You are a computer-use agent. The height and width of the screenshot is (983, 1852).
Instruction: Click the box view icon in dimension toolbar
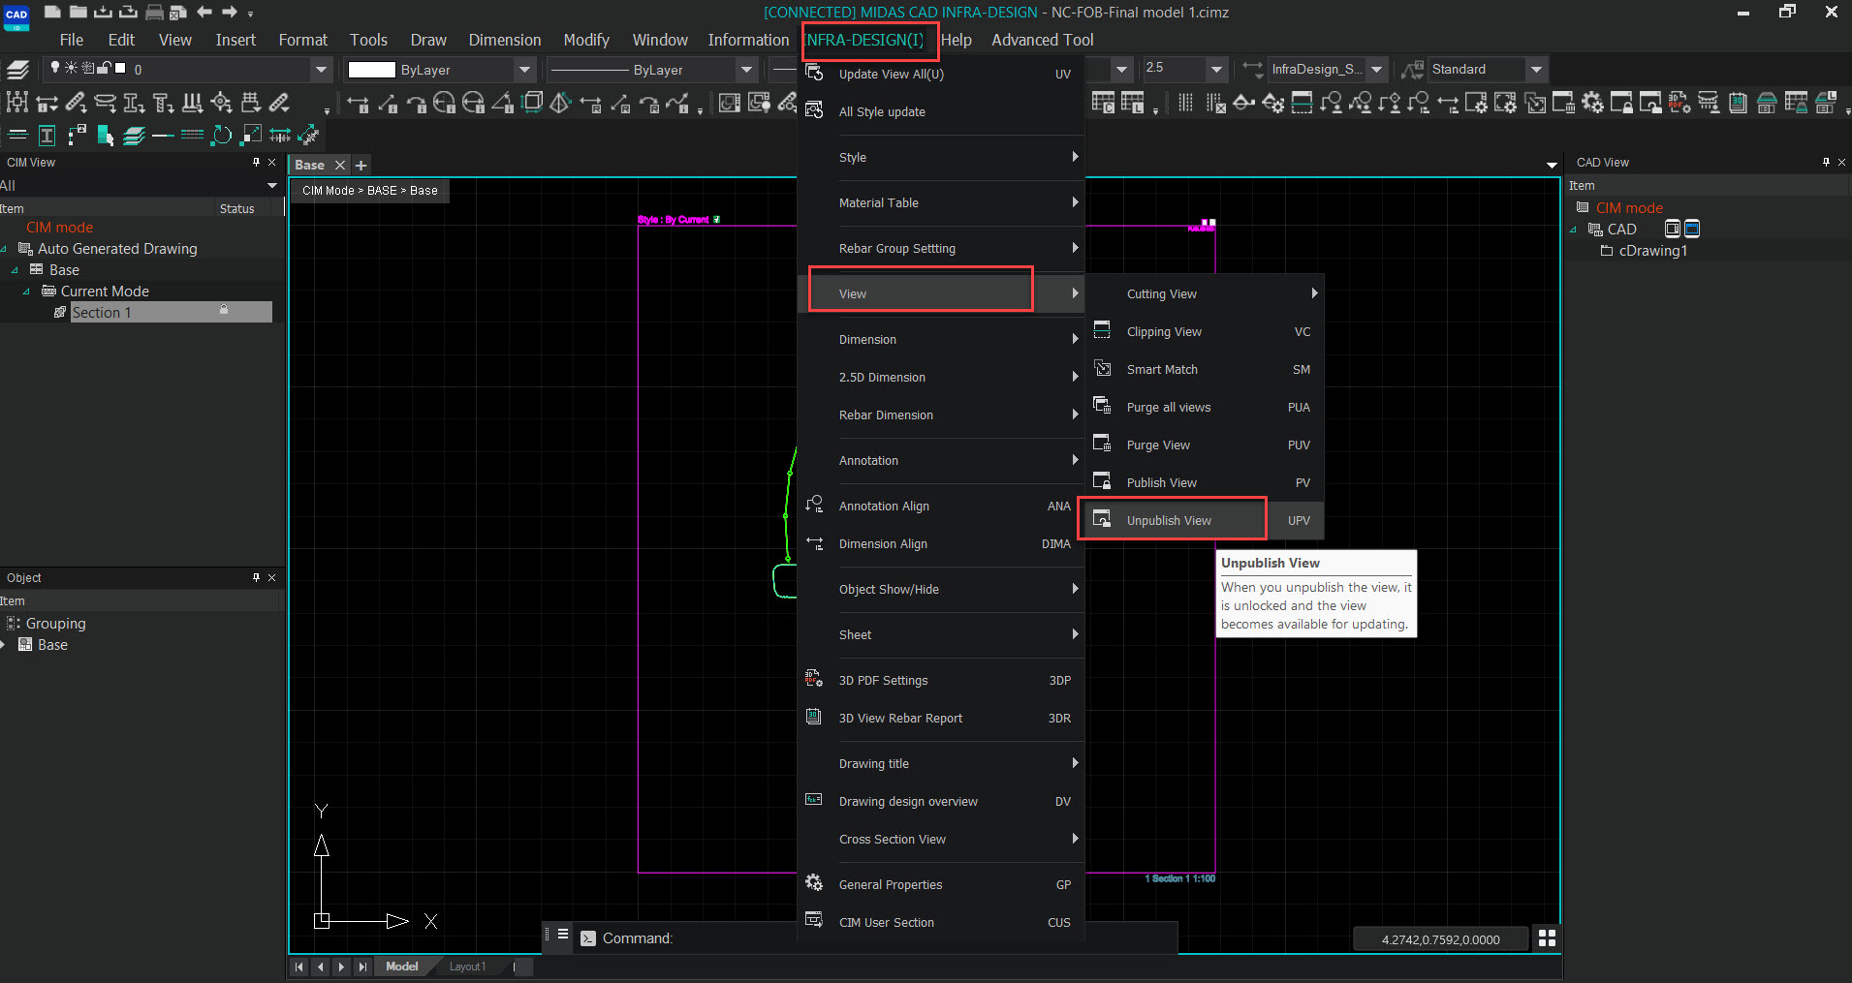pyautogui.click(x=532, y=103)
